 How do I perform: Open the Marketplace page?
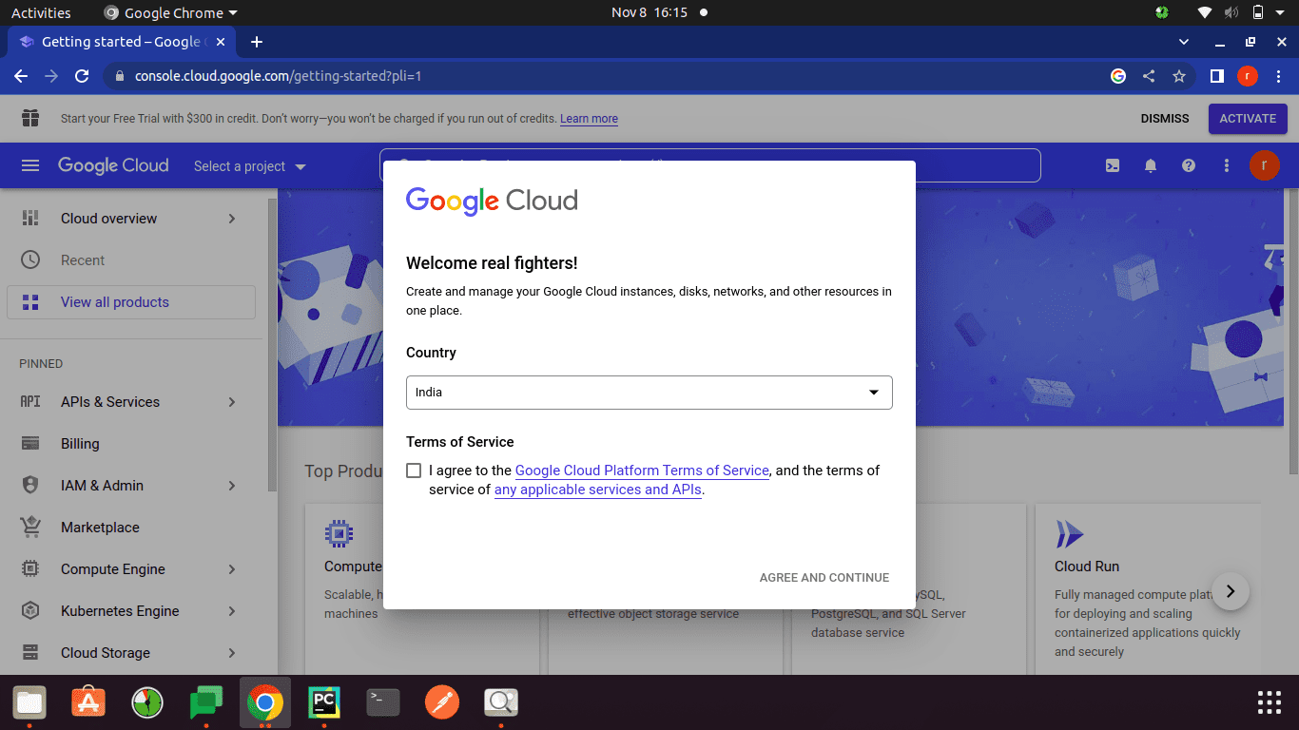click(x=99, y=527)
